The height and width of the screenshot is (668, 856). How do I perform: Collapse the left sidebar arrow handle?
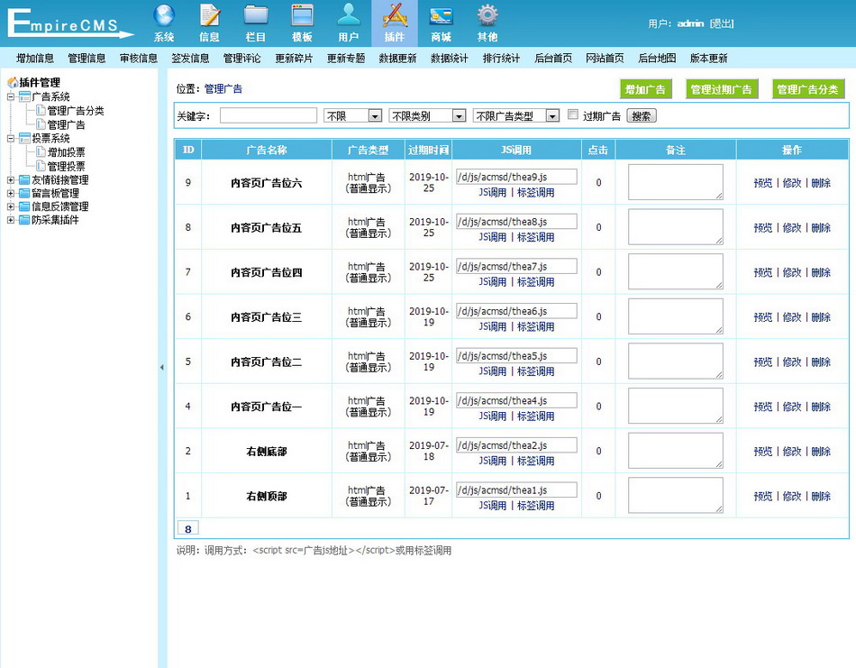pos(161,368)
